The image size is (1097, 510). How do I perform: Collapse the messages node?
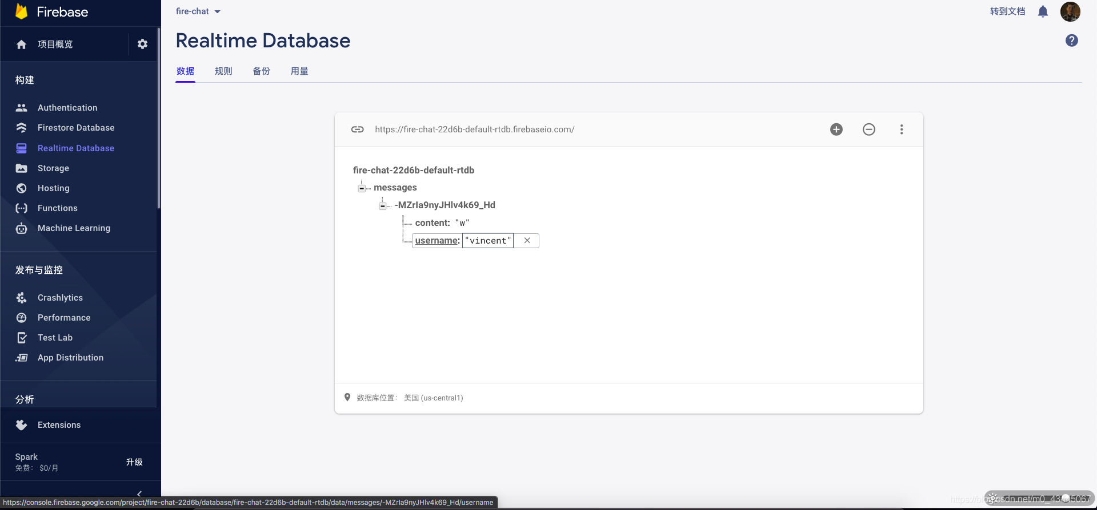[362, 188]
